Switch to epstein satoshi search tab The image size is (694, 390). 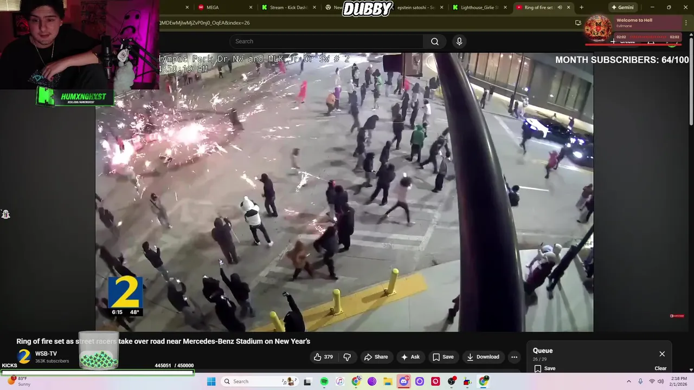coord(417,8)
